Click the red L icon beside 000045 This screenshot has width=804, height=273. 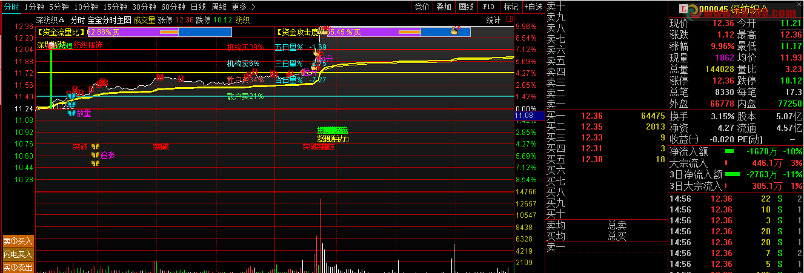tap(684, 8)
